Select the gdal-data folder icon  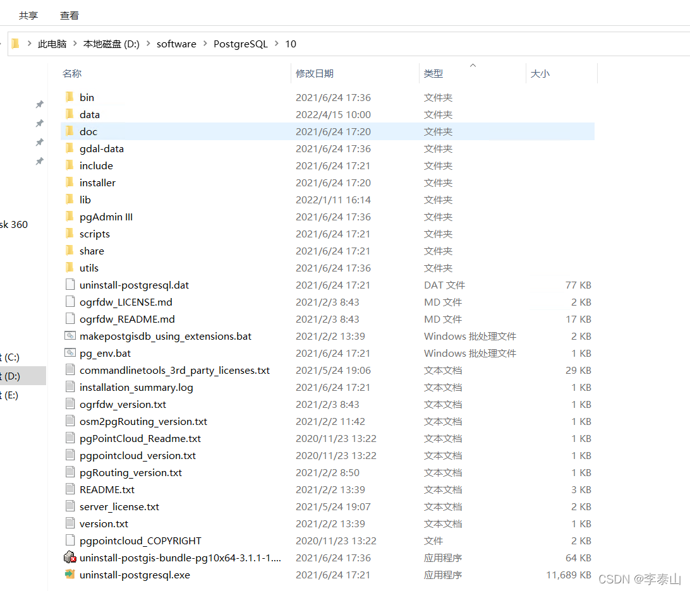[x=70, y=148]
